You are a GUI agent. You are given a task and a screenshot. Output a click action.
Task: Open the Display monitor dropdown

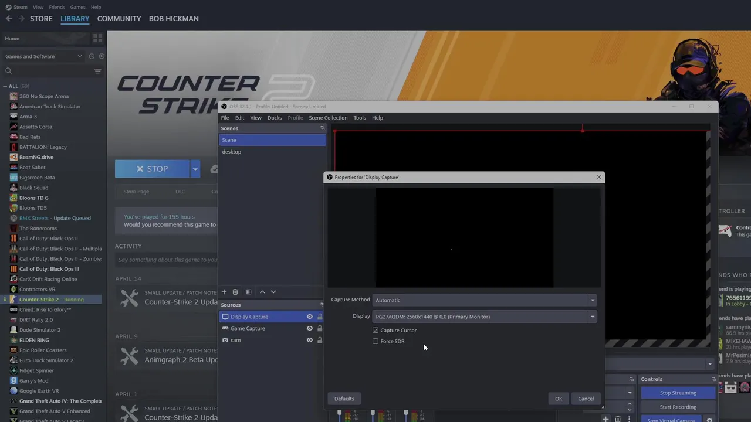[485, 316]
